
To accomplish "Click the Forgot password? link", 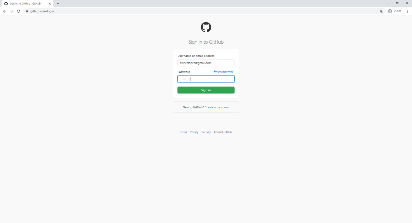I will (x=224, y=72).
